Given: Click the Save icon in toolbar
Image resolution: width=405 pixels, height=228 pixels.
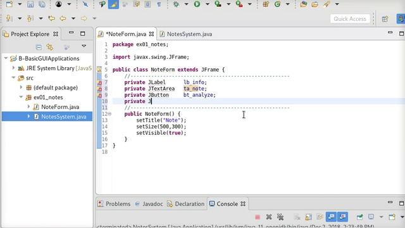Looking at the screenshot, I should [30, 4].
